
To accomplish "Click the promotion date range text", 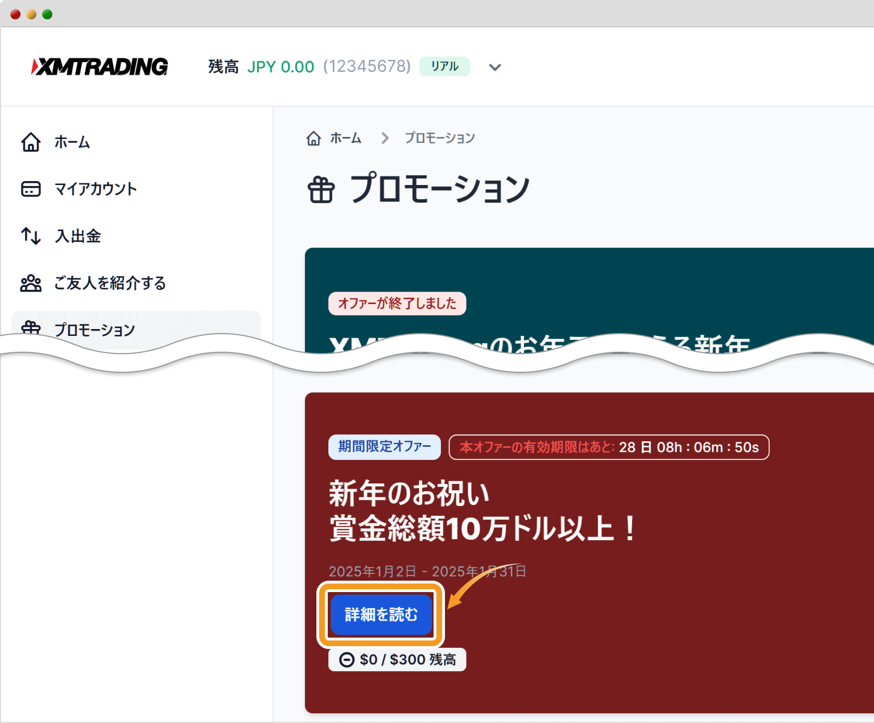I will (427, 571).
